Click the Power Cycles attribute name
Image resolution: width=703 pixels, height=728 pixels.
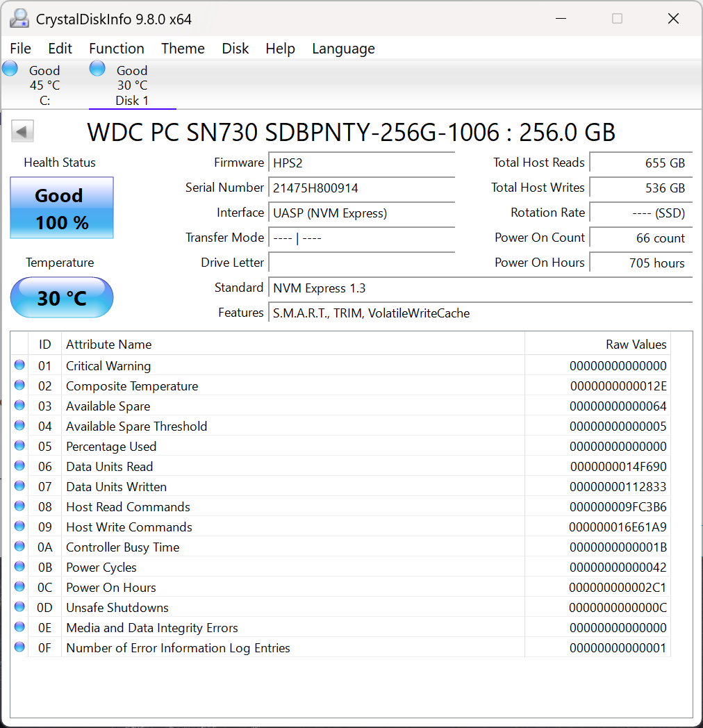point(101,568)
